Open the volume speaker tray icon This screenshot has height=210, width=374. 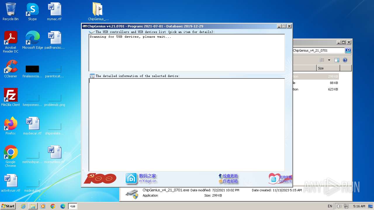click(x=339, y=206)
